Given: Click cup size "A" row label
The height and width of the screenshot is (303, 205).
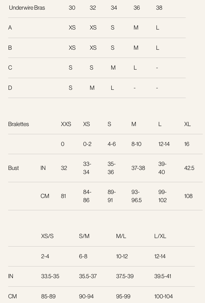Looking at the screenshot, I should [10, 28].
